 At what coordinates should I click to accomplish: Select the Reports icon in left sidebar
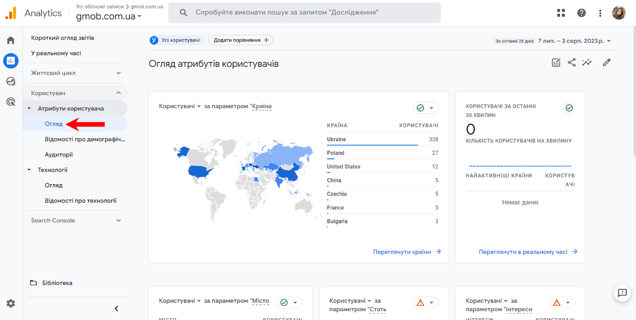point(10,60)
